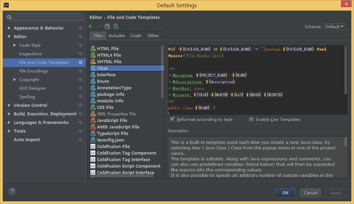Select the HTML File template icon
Screen dimensions: 354x204
pos(93,49)
